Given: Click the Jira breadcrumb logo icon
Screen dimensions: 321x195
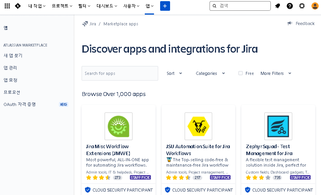Looking at the screenshot, I should tap(85, 24).
